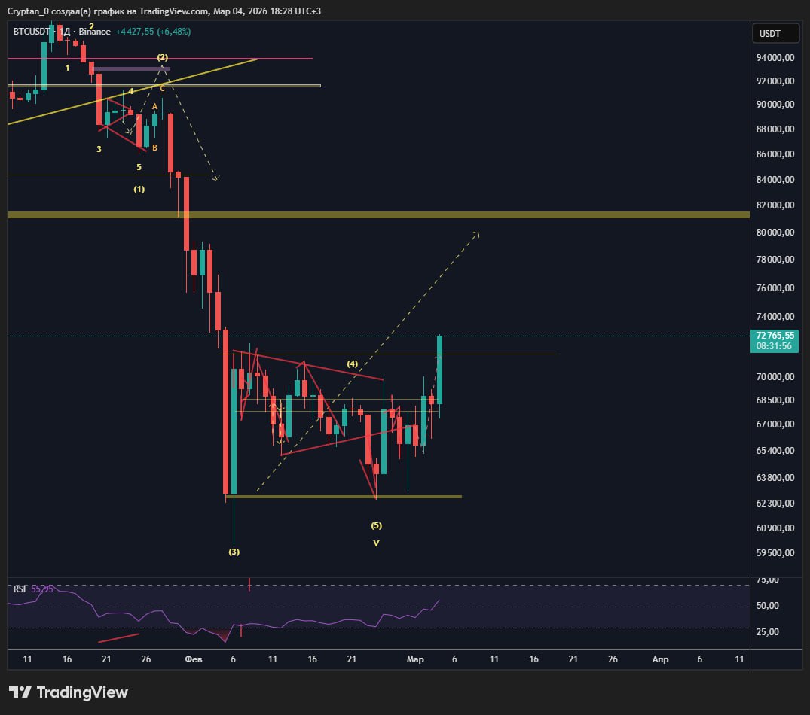Viewport: 810px width, 715px height.
Task: Click the 80 000,00 price axis label
Action: point(775,233)
